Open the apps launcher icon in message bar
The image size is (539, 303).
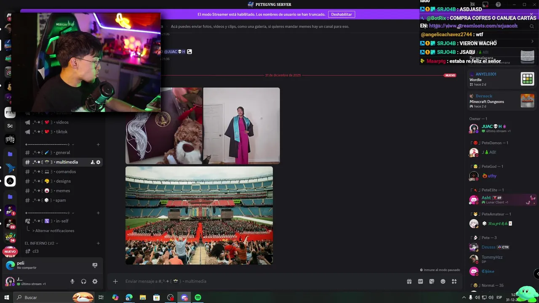coord(454,282)
